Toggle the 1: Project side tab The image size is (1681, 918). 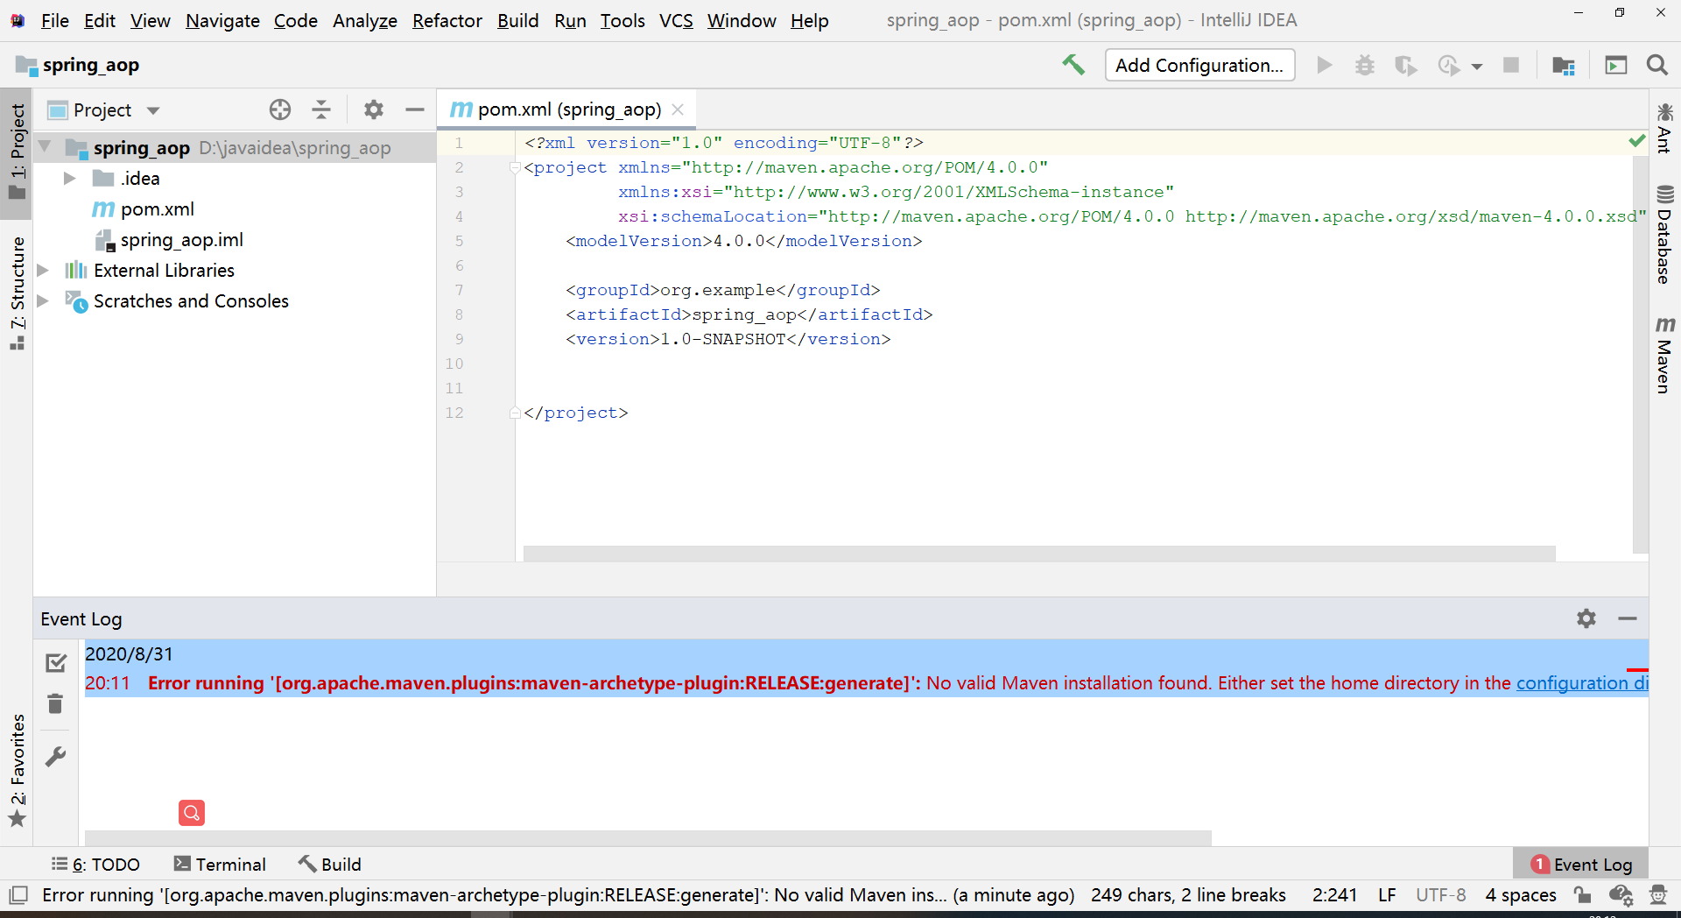tap(17, 152)
